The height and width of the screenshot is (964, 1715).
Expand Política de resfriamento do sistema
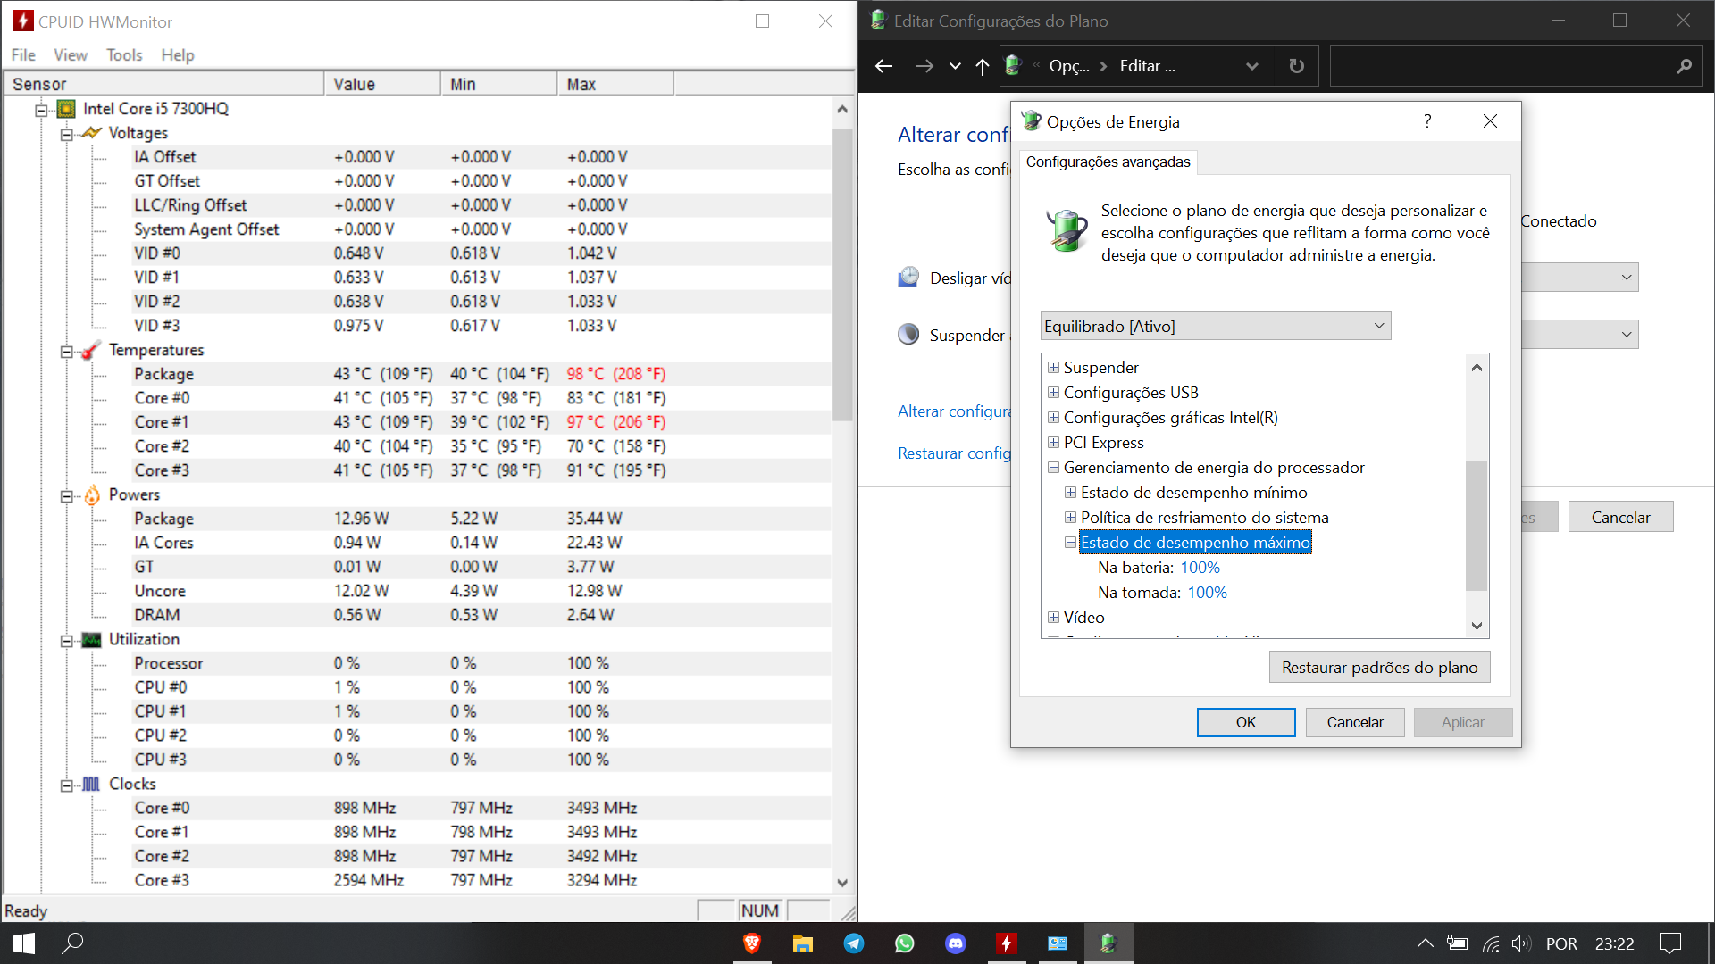click(x=1070, y=518)
